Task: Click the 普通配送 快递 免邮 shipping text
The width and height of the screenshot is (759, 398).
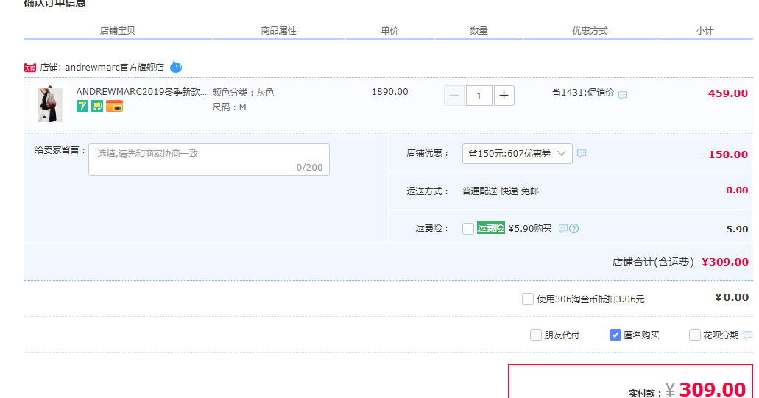Action: tap(501, 191)
